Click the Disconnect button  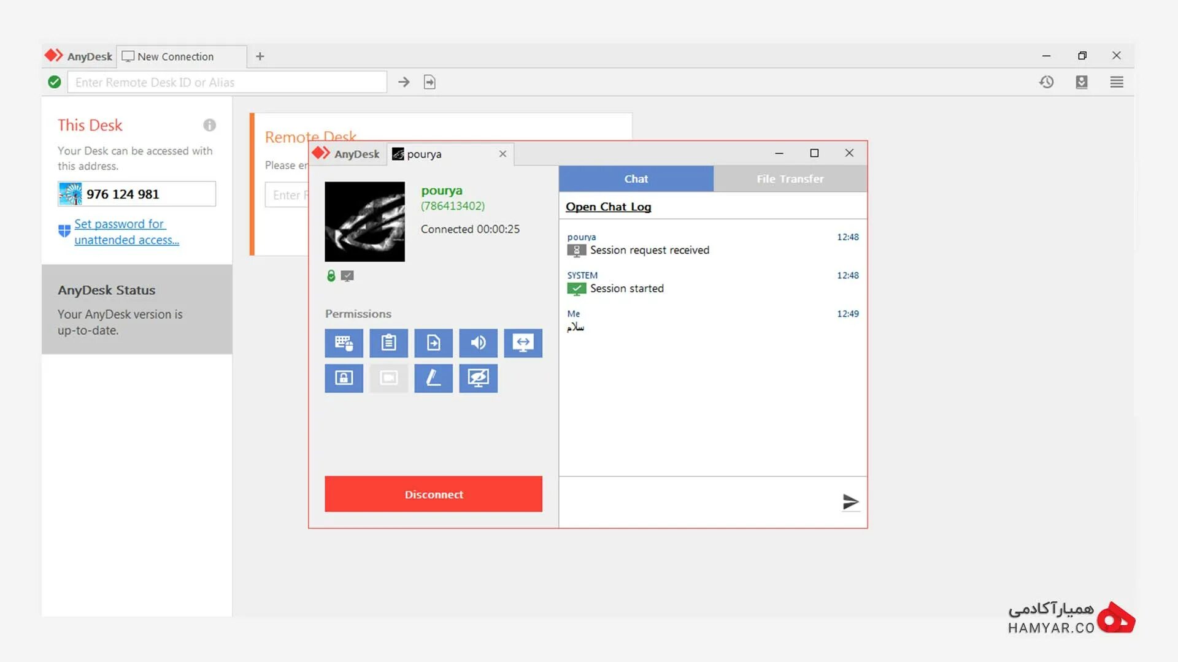(434, 494)
